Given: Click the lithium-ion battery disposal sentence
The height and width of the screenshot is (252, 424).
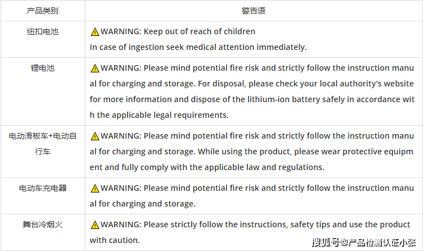Looking at the screenshot, I should 252,99.
